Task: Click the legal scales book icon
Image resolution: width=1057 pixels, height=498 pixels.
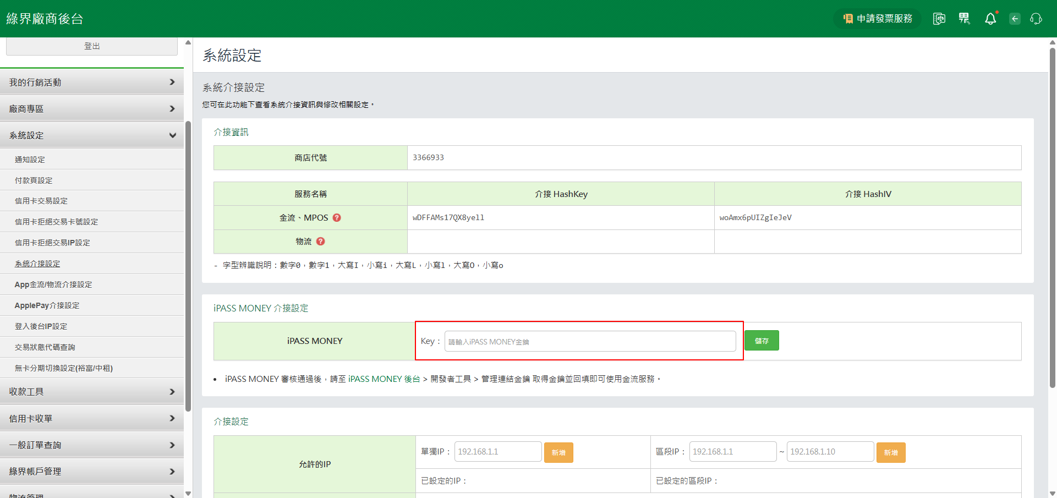Action: (939, 19)
